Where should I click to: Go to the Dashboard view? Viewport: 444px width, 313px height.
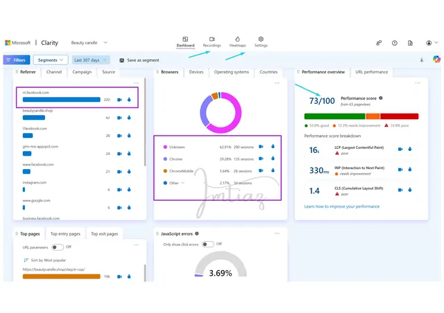click(x=185, y=42)
